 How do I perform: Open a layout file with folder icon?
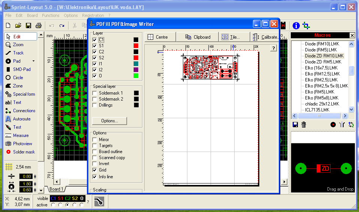(18, 26)
